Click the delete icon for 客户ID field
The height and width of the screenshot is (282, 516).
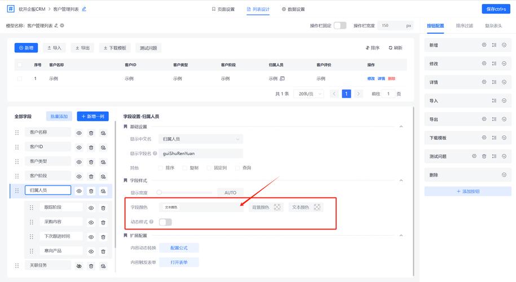coord(91,147)
